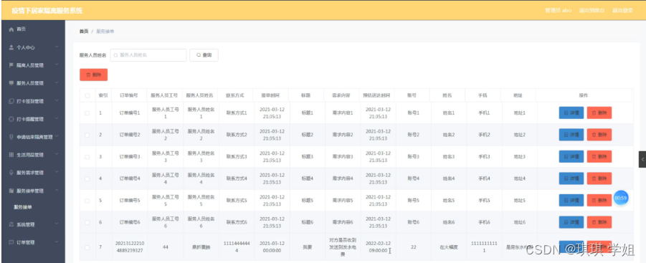Click the 标题1 cell
Viewport: 646px width, 263px height.
click(x=308, y=113)
